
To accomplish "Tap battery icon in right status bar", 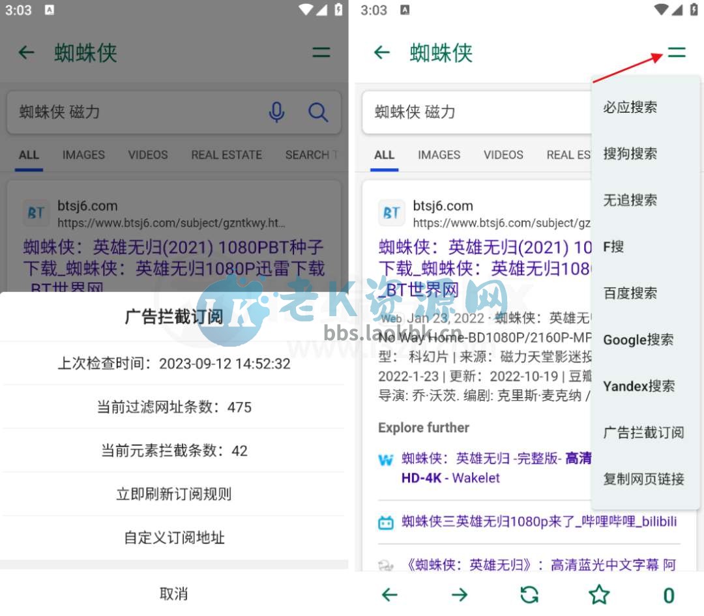I will pyautogui.click(x=694, y=9).
